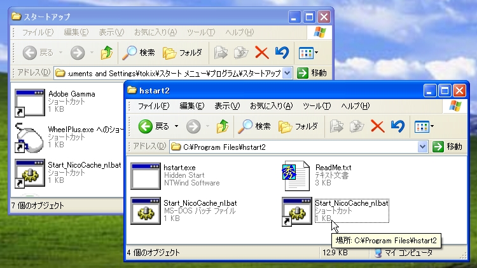Click マイ コンピュータ in hstart2 status bar

(x=403, y=253)
